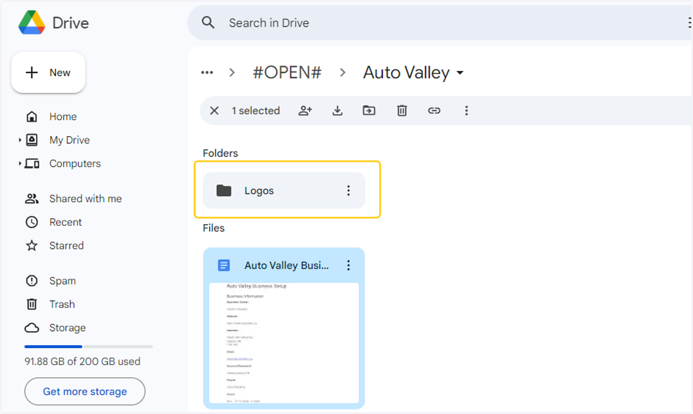This screenshot has width=693, height=414.
Task: Go to the #OPEN# breadcrumb folder
Action: (x=287, y=73)
